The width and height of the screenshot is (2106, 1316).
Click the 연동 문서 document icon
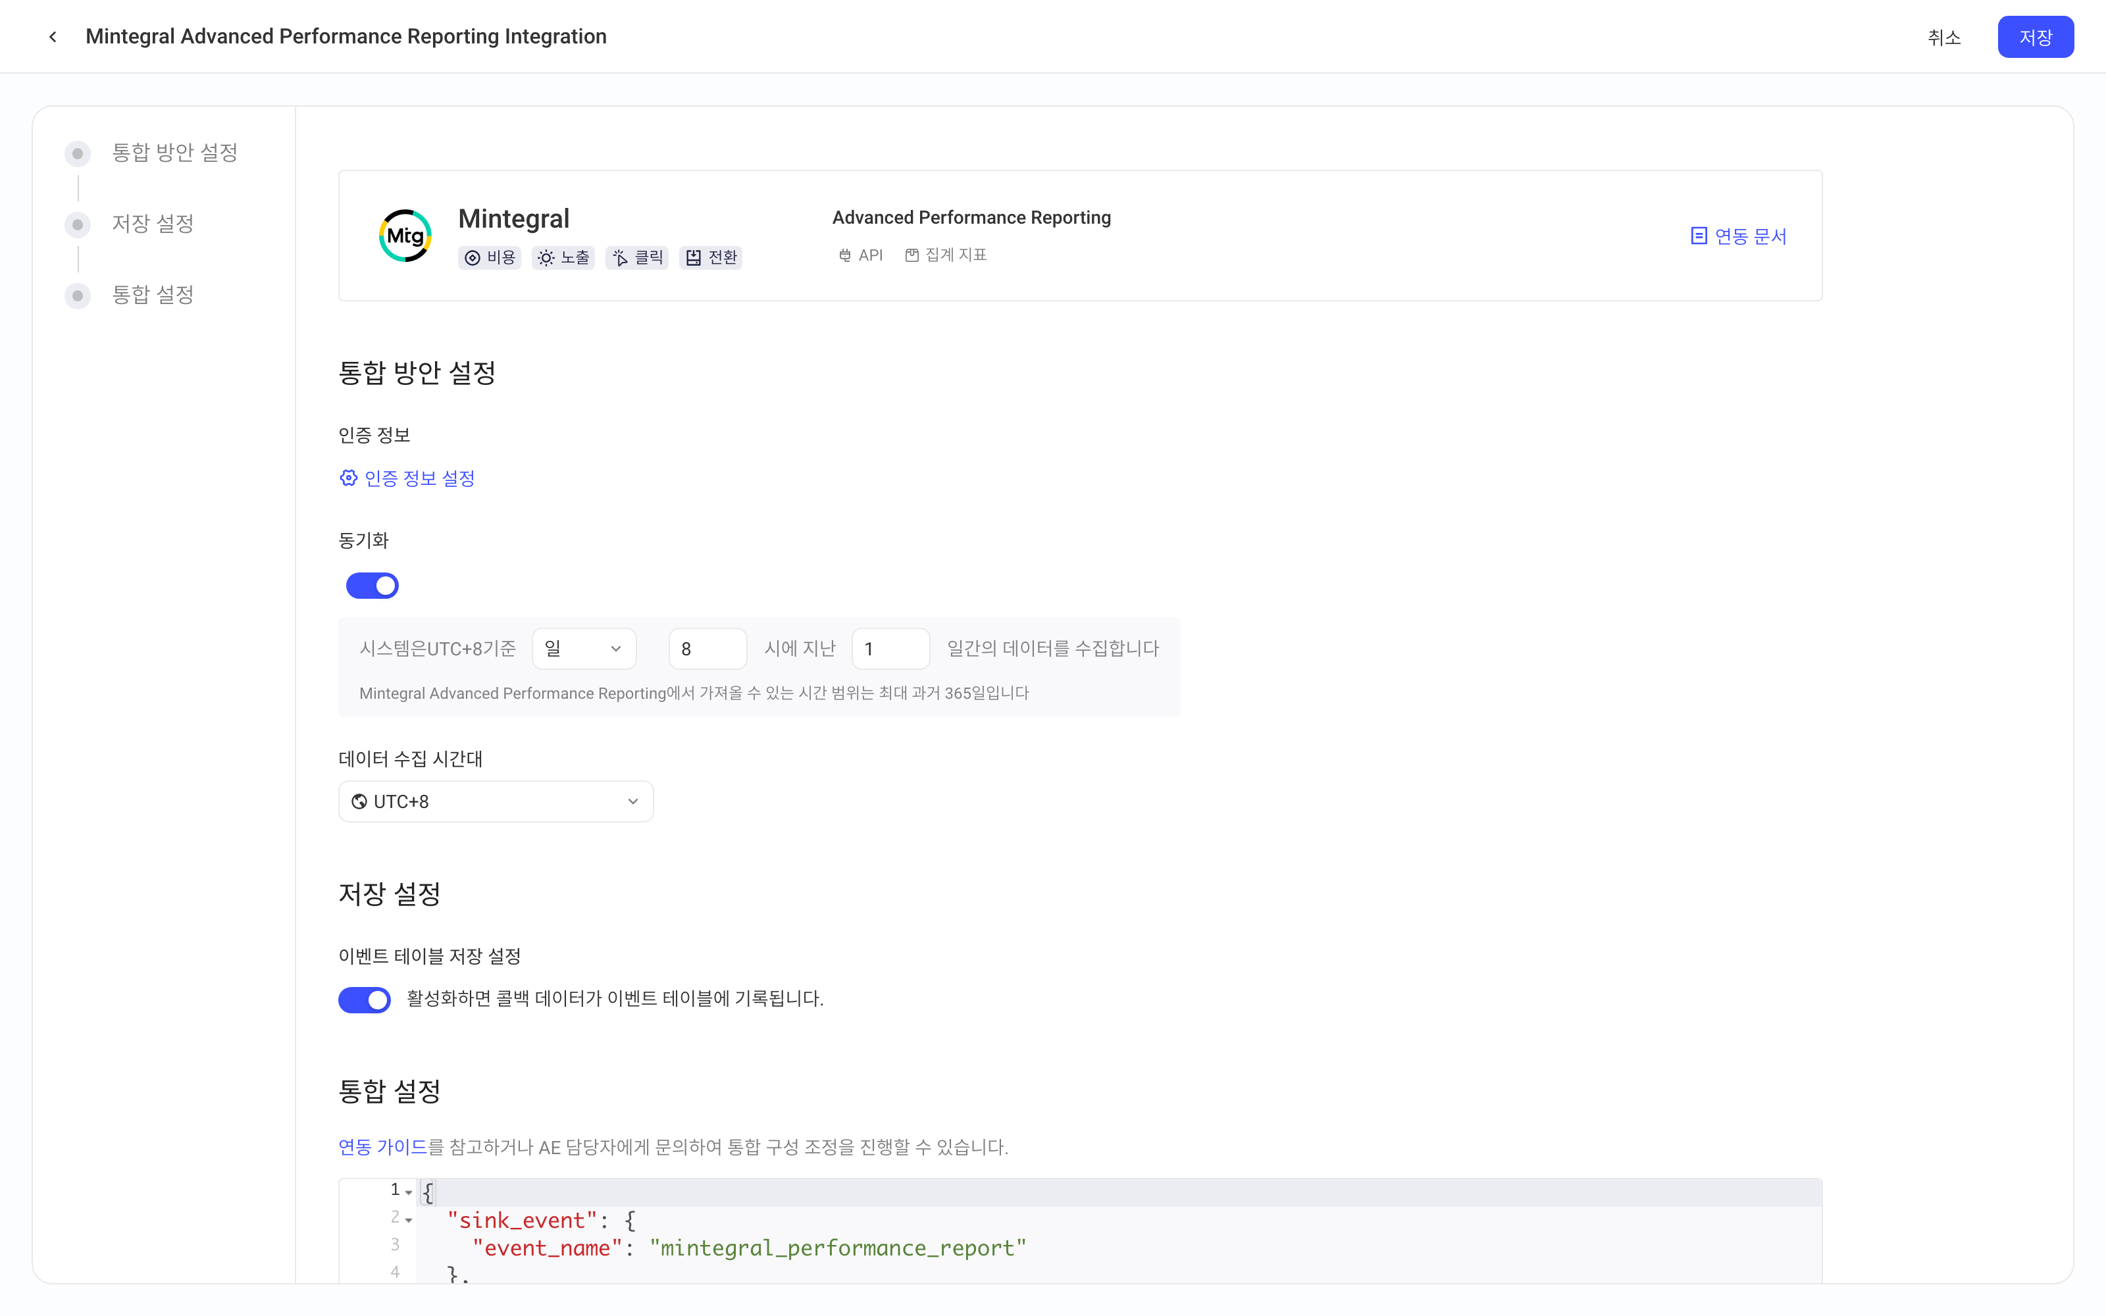click(x=1698, y=236)
